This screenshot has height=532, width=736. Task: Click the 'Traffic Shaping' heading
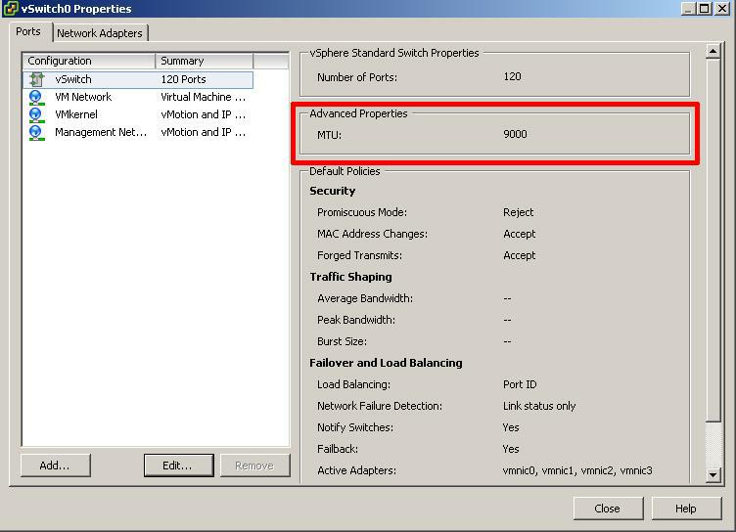(350, 277)
